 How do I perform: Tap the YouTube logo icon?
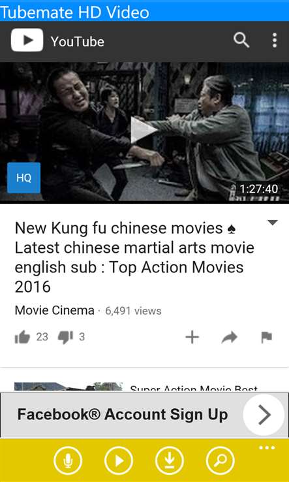click(x=27, y=40)
